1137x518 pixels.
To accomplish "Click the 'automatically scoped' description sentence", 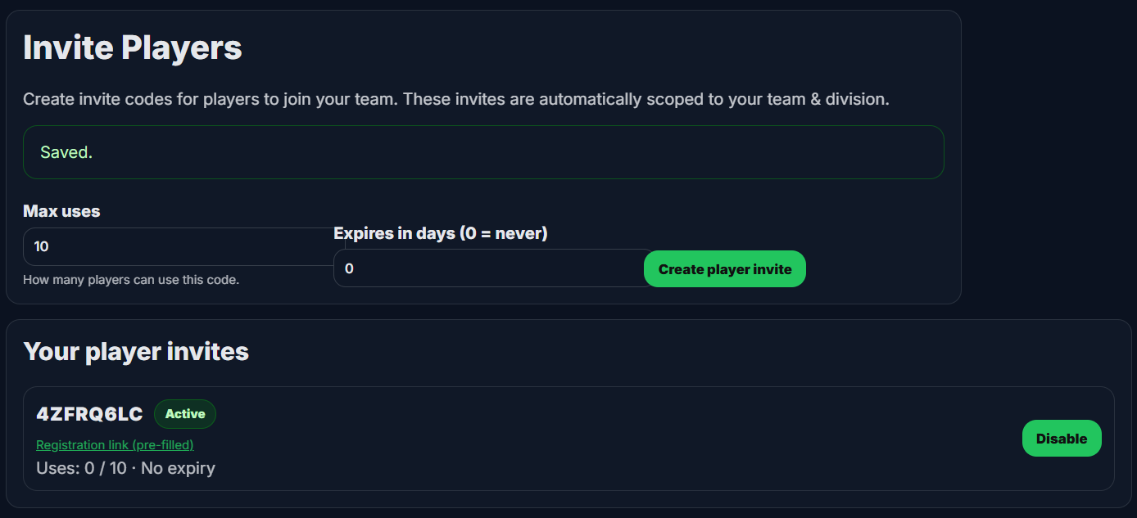I will 655,99.
